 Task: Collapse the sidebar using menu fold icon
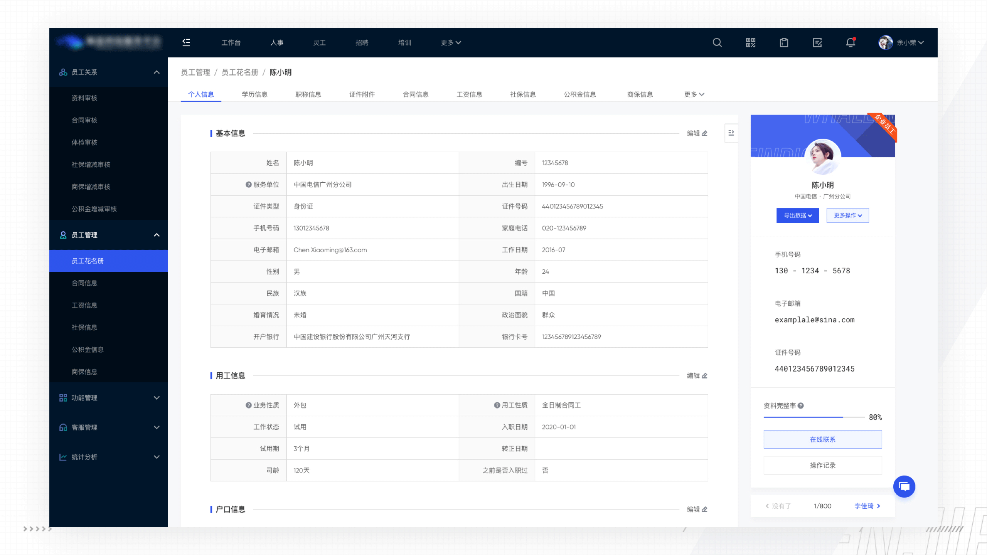[186, 42]
